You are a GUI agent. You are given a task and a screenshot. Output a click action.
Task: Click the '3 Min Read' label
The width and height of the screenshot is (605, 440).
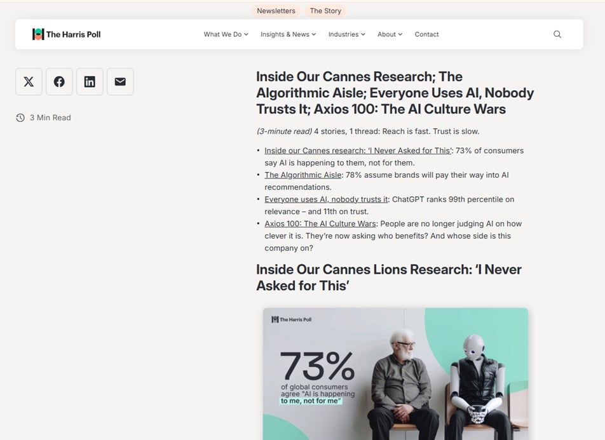[x=50, y=117]
